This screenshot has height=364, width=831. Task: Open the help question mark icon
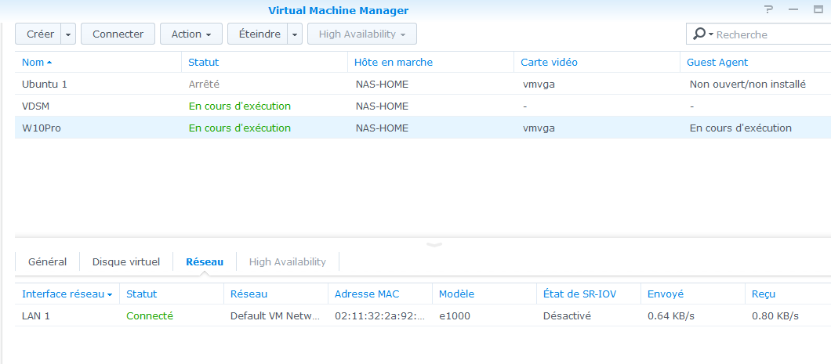(768, 9)
